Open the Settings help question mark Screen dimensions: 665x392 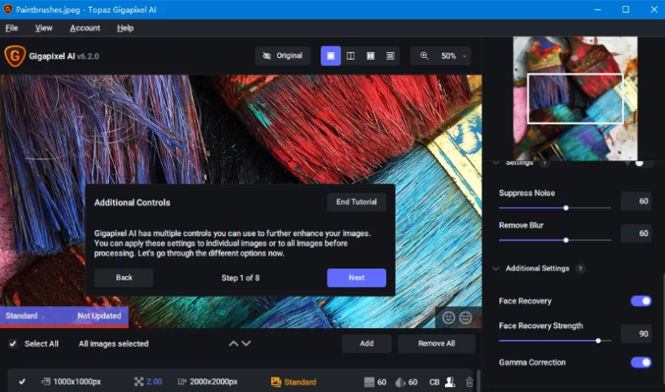545,163
